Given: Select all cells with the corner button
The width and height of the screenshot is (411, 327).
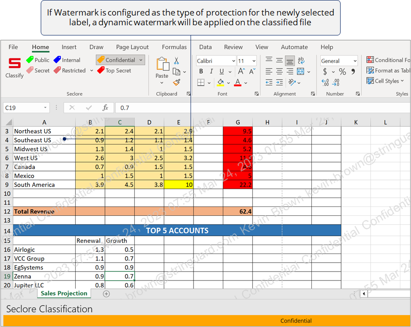Looking at the screenshot, I should pos(9,122).
